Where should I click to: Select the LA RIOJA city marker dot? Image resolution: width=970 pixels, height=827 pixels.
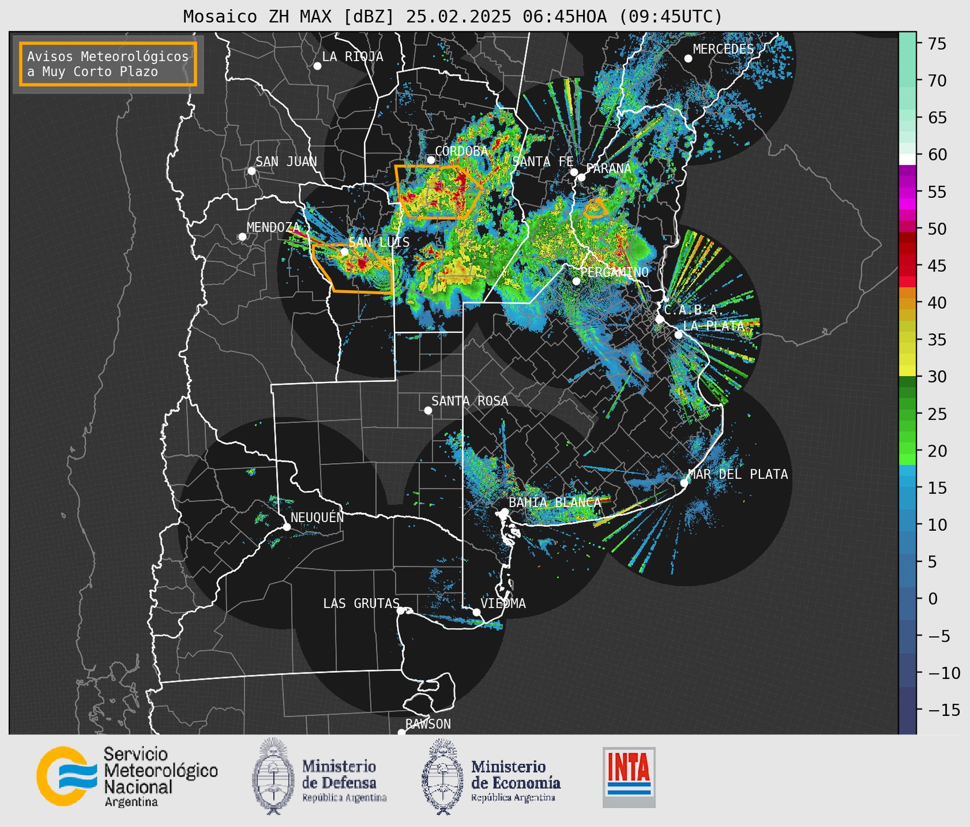(317, 66)
